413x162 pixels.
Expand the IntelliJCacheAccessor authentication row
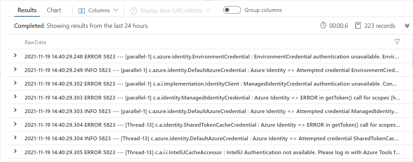(15, 151)
